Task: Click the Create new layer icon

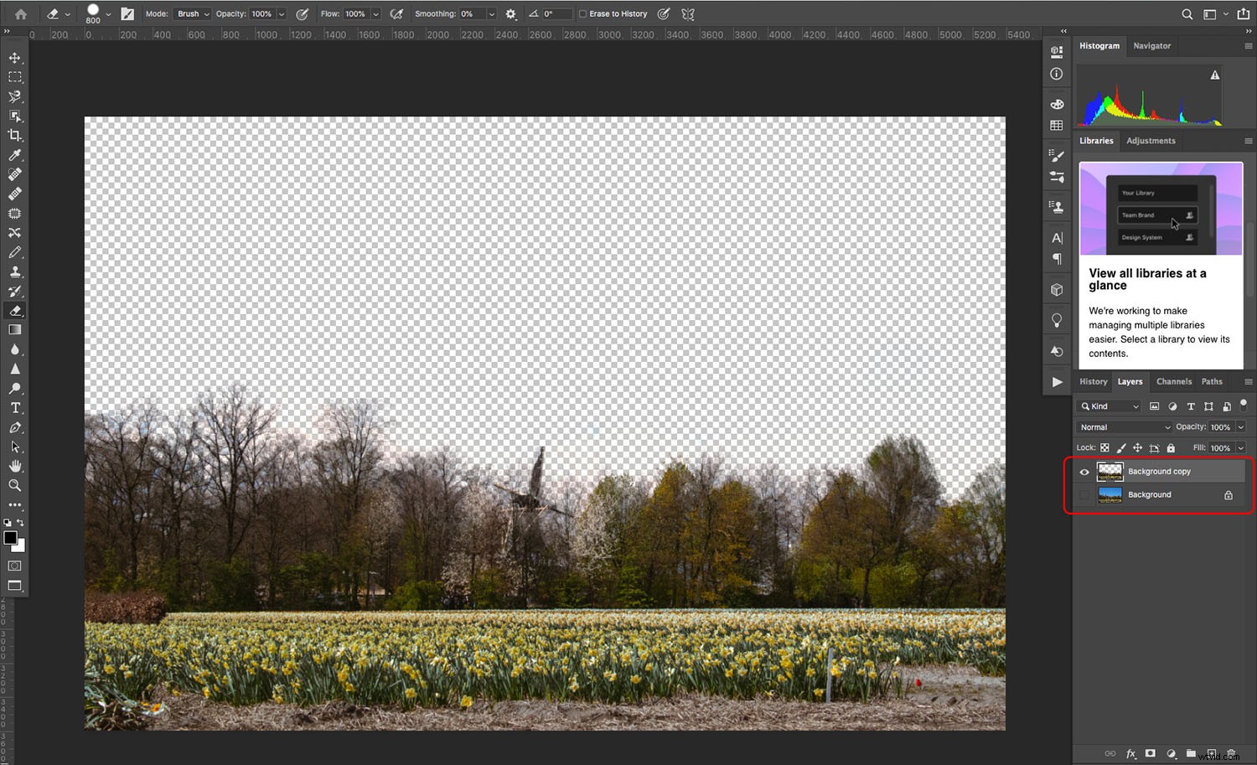Action: coord(1211,753)
